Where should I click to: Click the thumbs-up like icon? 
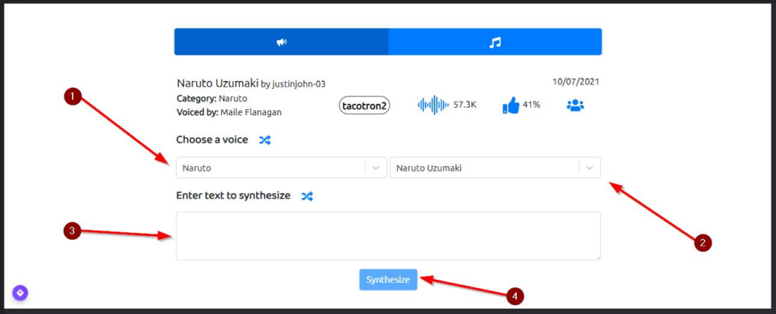[x=511, y=105]
